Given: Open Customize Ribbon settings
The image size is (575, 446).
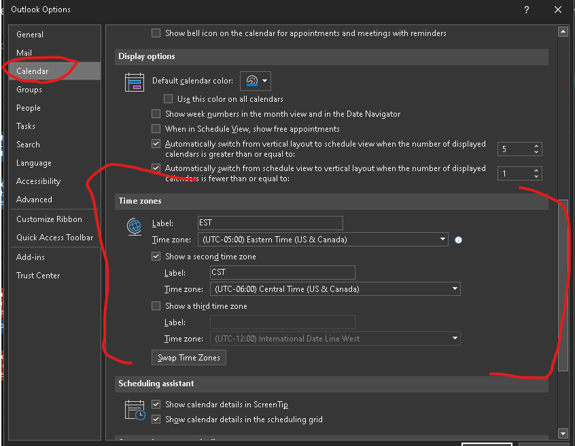Looking at the screenshot, I should coord(54,219).
